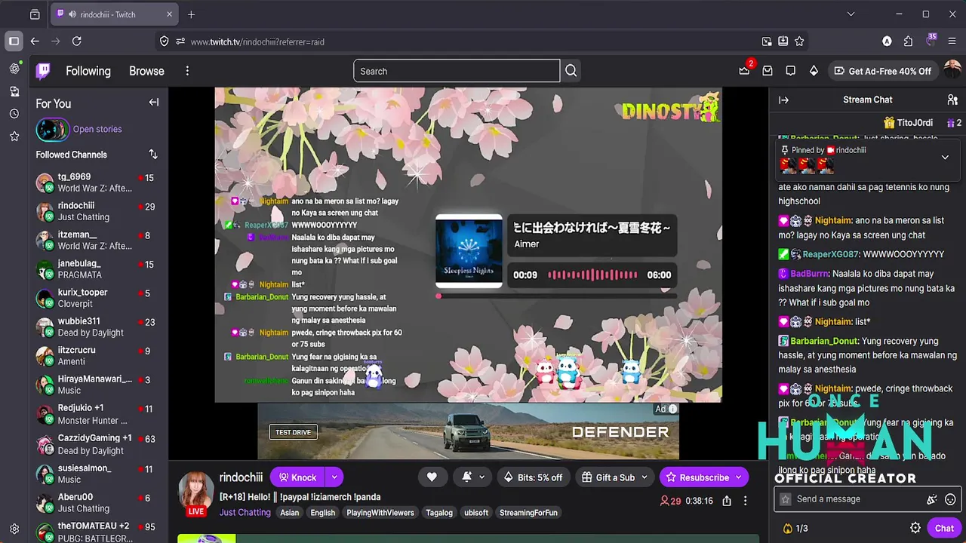Open the history clock icon in browser sidebar
Image resolution: width=966 pixels, height=543 pixels.
click(x=14, y=114)
